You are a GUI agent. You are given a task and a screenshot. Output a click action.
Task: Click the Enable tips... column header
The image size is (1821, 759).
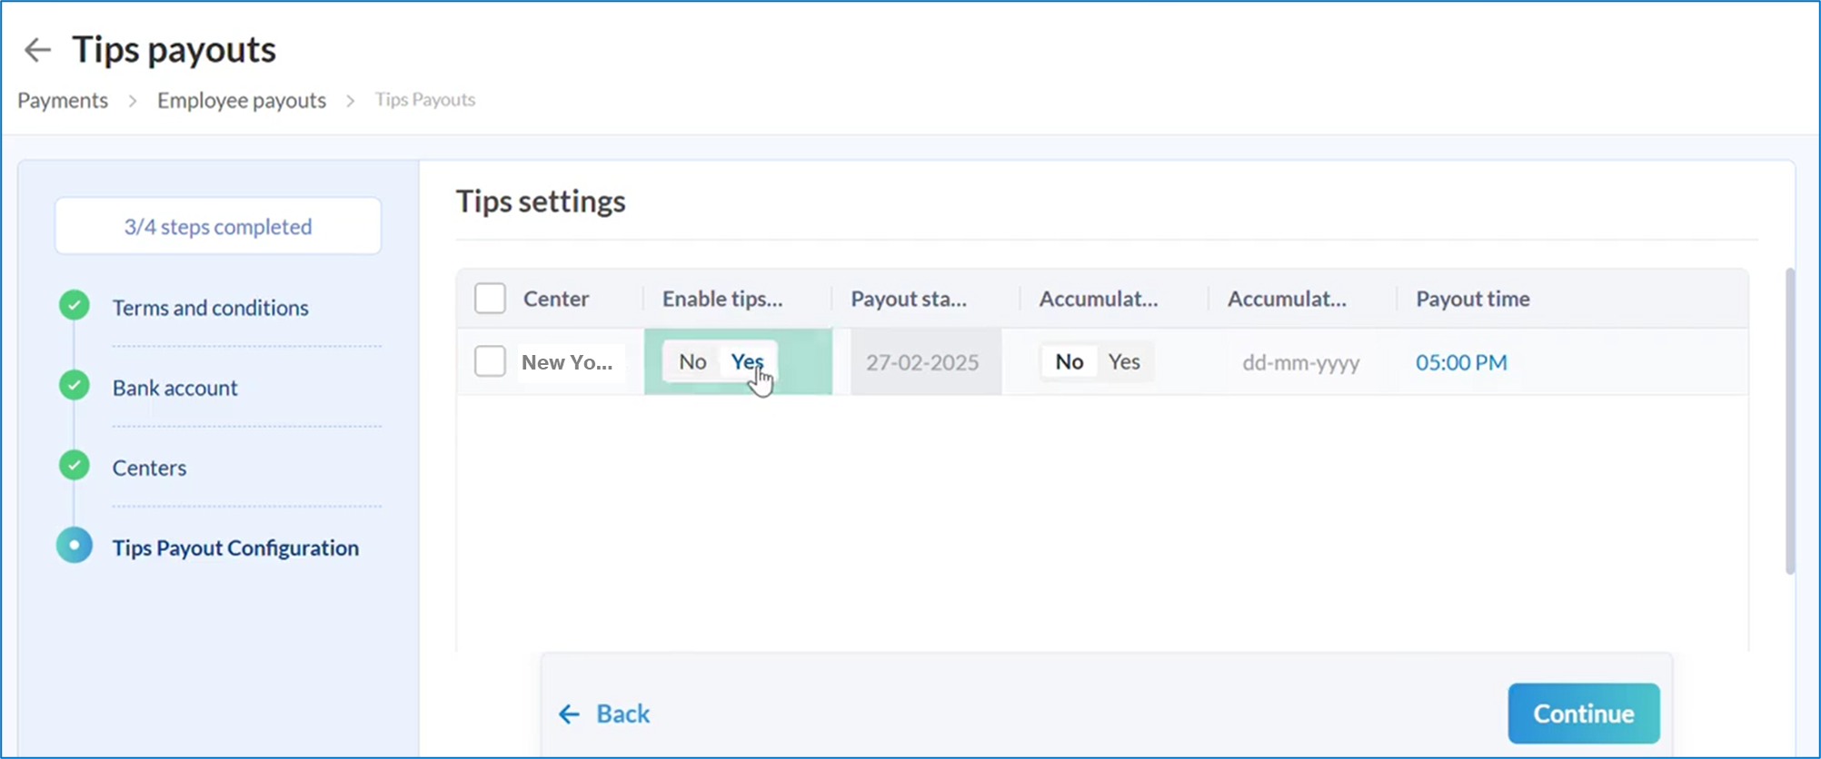pos(722,299)
